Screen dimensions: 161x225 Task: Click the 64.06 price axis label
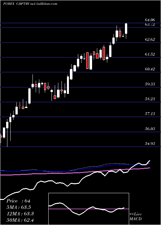150,20
